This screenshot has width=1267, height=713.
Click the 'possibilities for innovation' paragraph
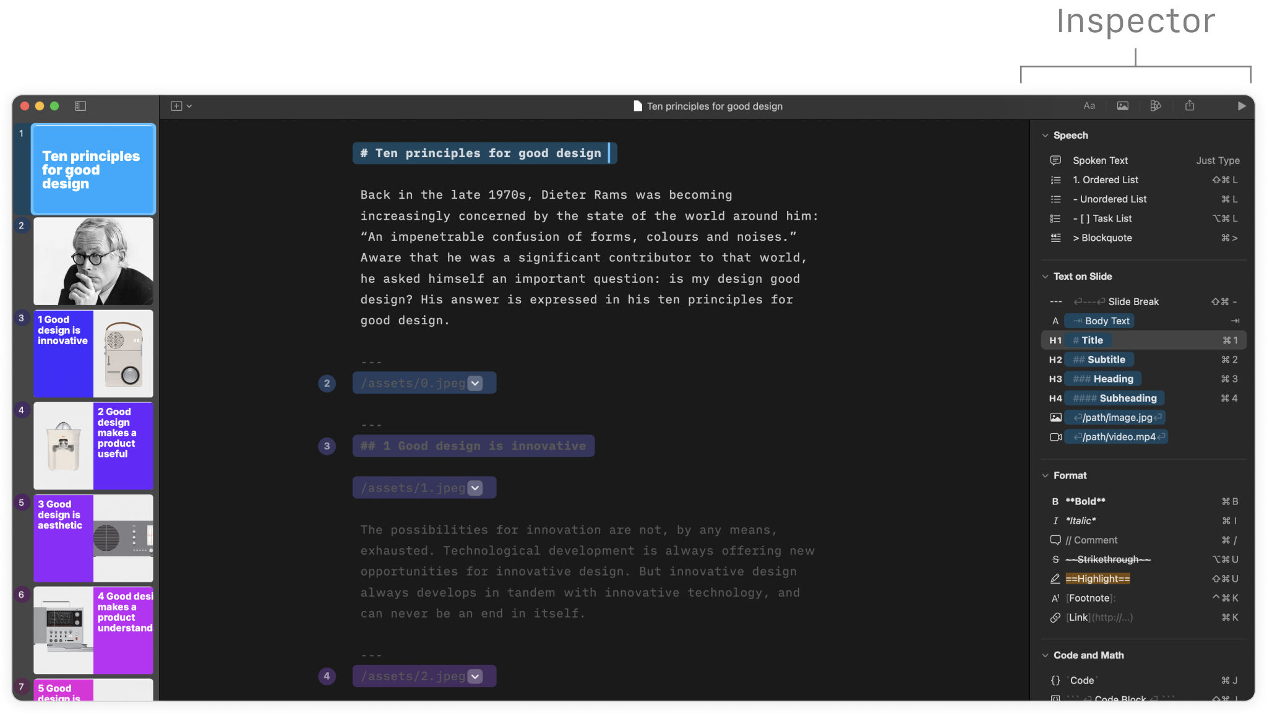click(x=588, y=571)
